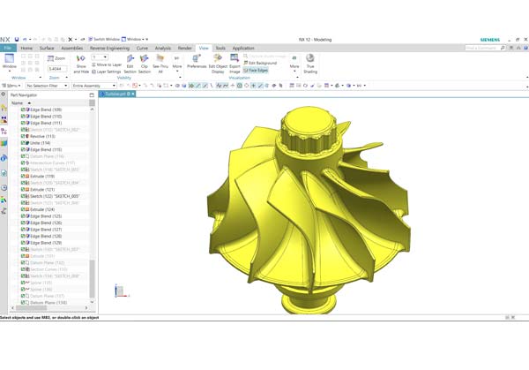
Task: Click See-Thru All icon
Action: coord(160,59)
